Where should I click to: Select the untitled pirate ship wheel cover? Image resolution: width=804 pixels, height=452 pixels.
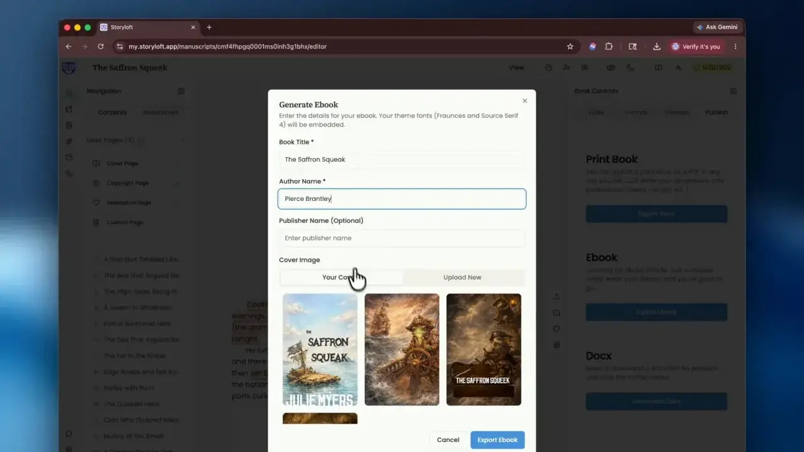click(402, 350)
